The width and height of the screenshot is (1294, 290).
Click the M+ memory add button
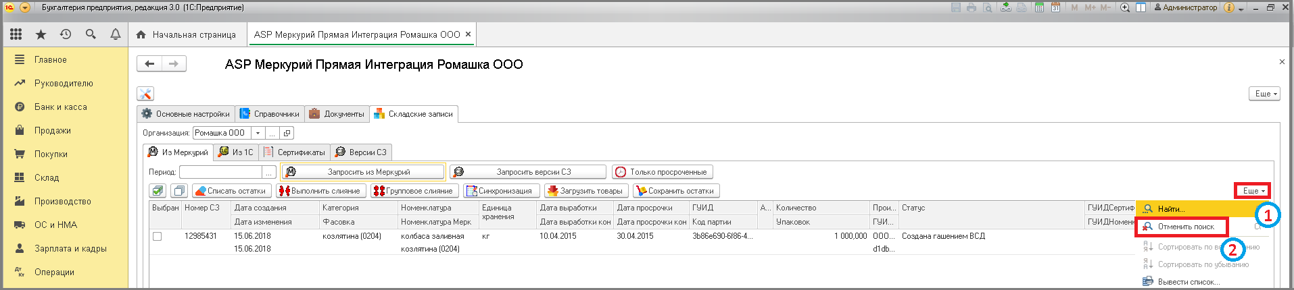(1090, 7)
